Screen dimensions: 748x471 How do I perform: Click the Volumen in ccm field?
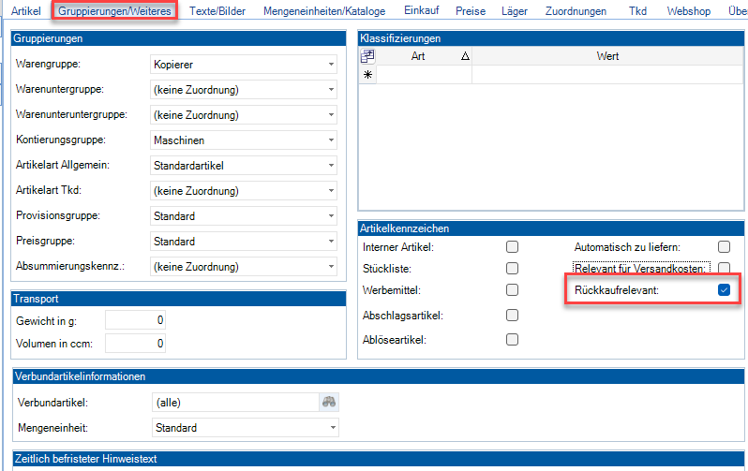coord(136,344)
